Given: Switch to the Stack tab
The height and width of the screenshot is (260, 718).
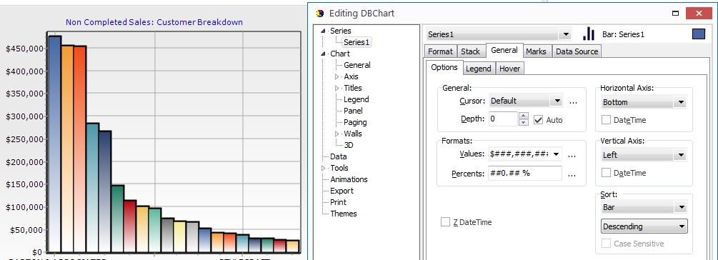Looking at the screenshot, I should tap(470, 51).
